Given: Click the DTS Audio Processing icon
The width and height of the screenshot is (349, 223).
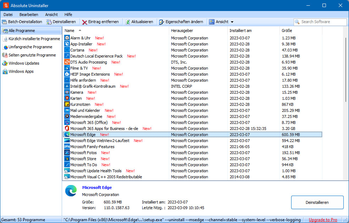Looking at the screenshot, I should 67,62.
